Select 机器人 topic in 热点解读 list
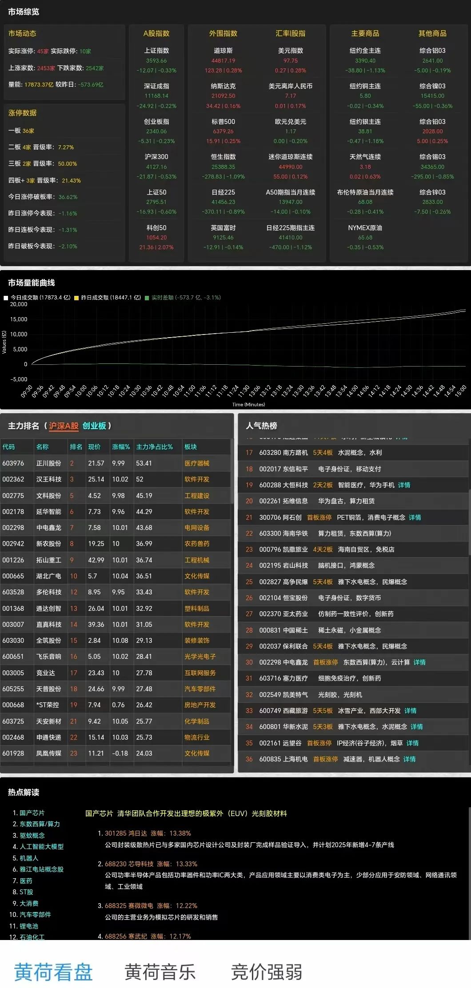This screenshot has width=471, height=988. tap(29, 858)
